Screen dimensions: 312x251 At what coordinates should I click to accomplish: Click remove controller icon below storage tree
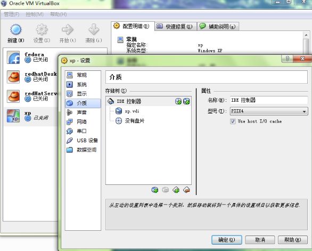click(x=187, y=190)
